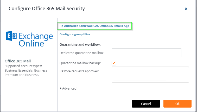This screenshot has width=197, height=112.
Task: Expand the Advanced section triangle
Action: (x=61, y=89)
